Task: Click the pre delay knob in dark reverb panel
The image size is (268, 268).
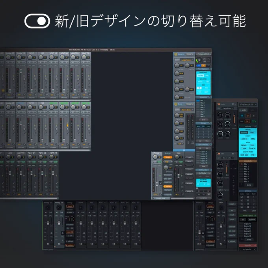Action: 220,115
